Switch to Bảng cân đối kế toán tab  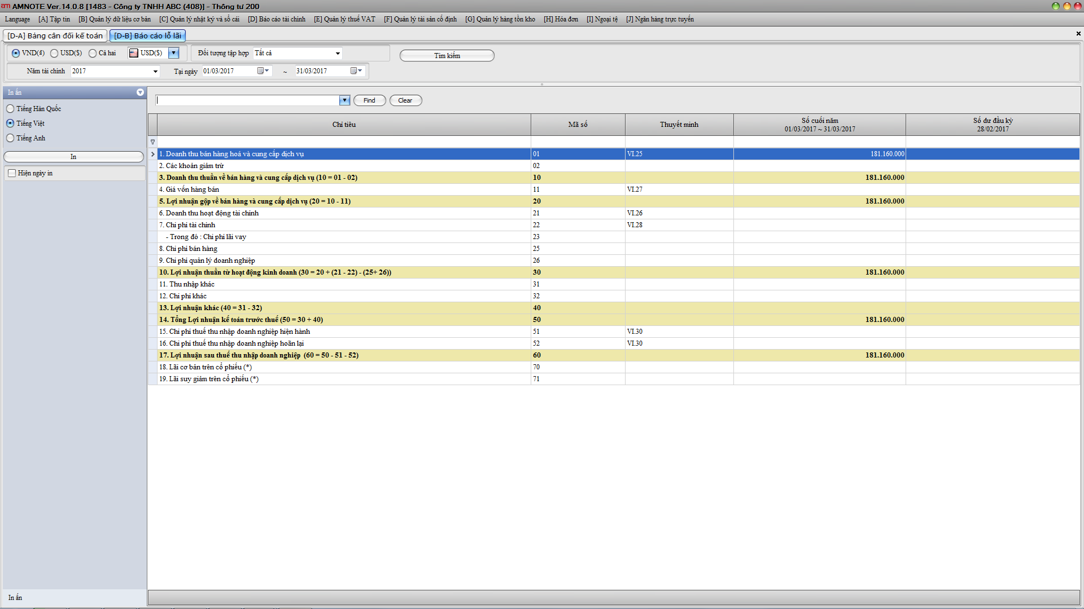[55, 36]
